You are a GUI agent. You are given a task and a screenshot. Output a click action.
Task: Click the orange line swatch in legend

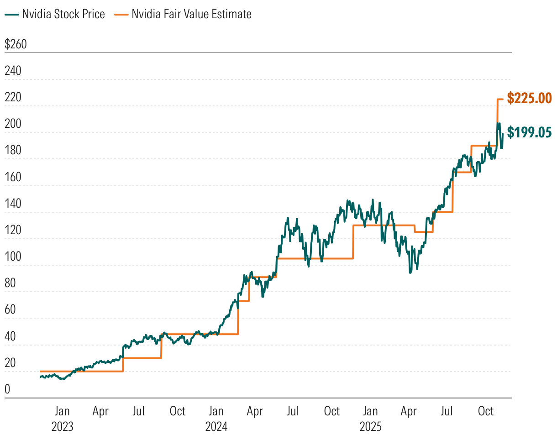(x=121, y=15)
